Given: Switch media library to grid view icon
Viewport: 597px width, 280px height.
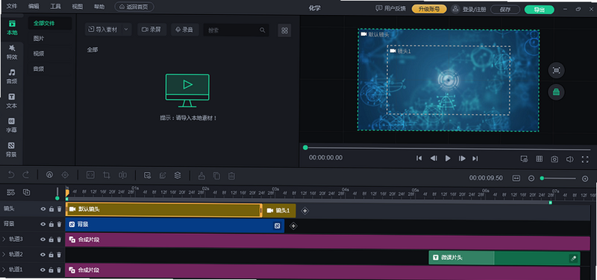Looking at the screenshot, I should click(x=284, y=31).
